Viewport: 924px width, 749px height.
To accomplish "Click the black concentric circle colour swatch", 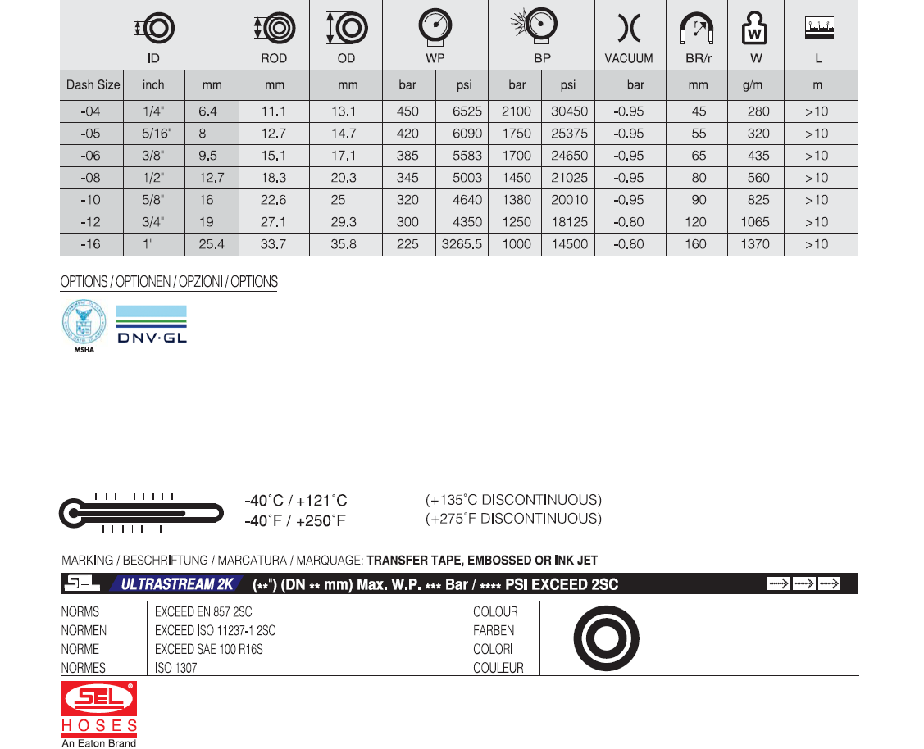I will coord(606,638).
